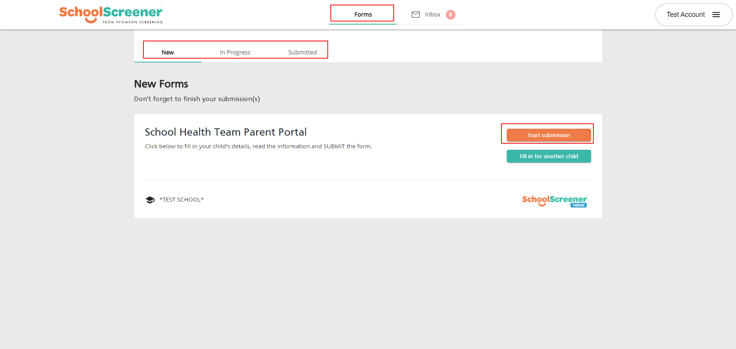
Task: Select the New forms tab
Action: (x=168, y=52)
